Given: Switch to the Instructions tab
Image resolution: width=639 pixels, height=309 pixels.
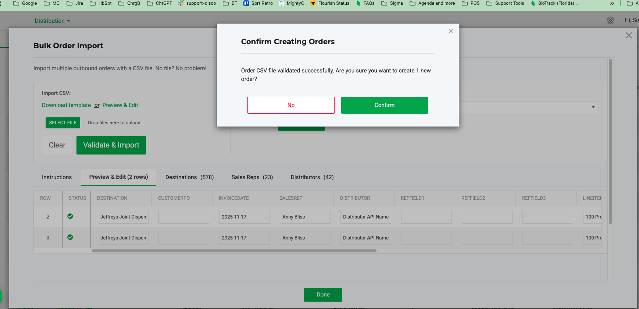Looking at the screenshot, I should click(x=57, y=177).
